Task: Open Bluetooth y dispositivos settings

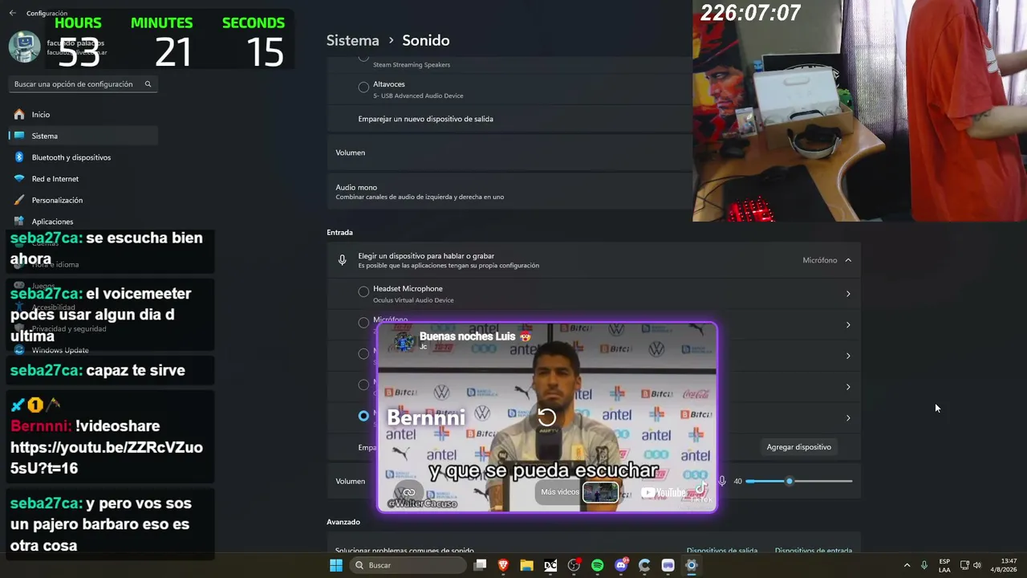Action: [x=83, y=157]
